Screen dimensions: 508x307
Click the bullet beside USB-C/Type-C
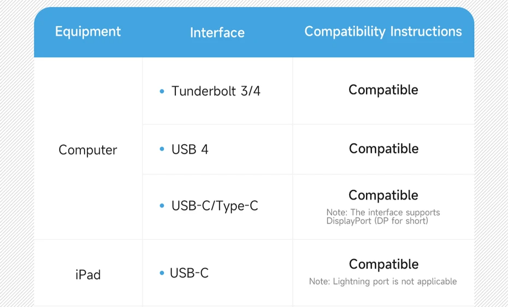pyautogui.click(x=162, y=205)
